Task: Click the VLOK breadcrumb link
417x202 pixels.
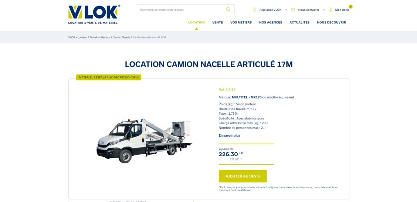Action: pyautogui.click(x=72, y=37)
